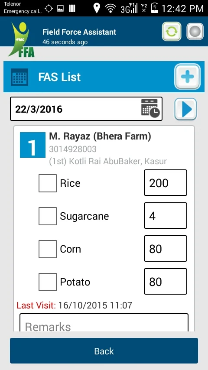
Task: Check the Rice checkbox
Action: click(48, 183)
